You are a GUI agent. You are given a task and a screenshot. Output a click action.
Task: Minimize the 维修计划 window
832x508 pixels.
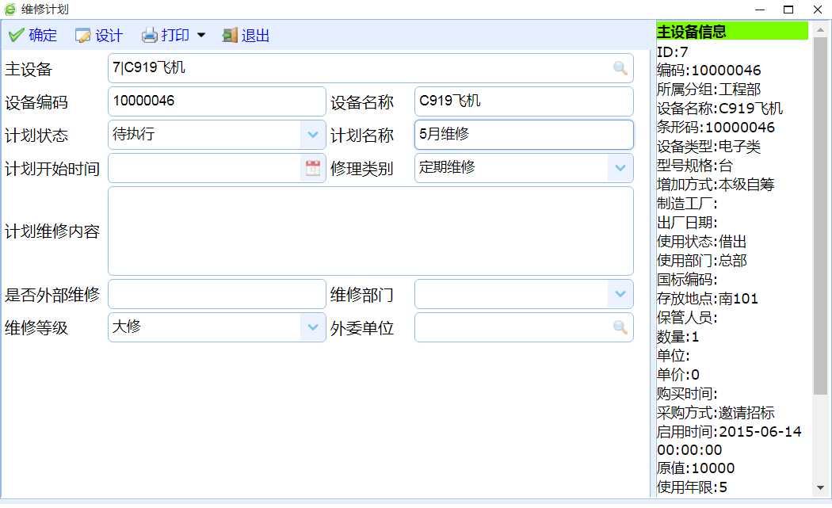click(x=760, y=10)
